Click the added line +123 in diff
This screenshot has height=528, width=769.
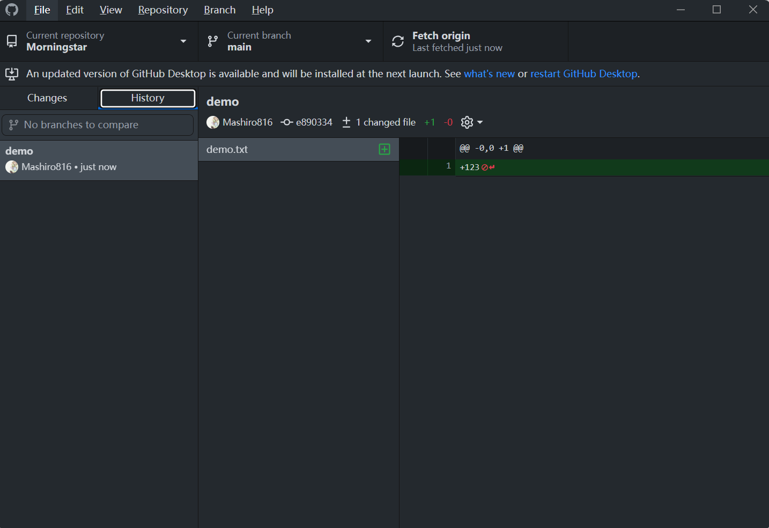(584, 167)
